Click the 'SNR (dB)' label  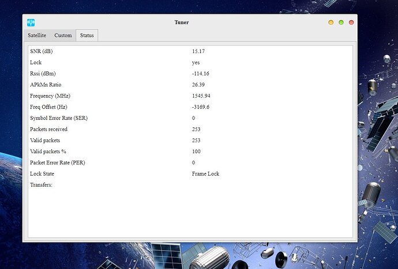tap(42, 51)
